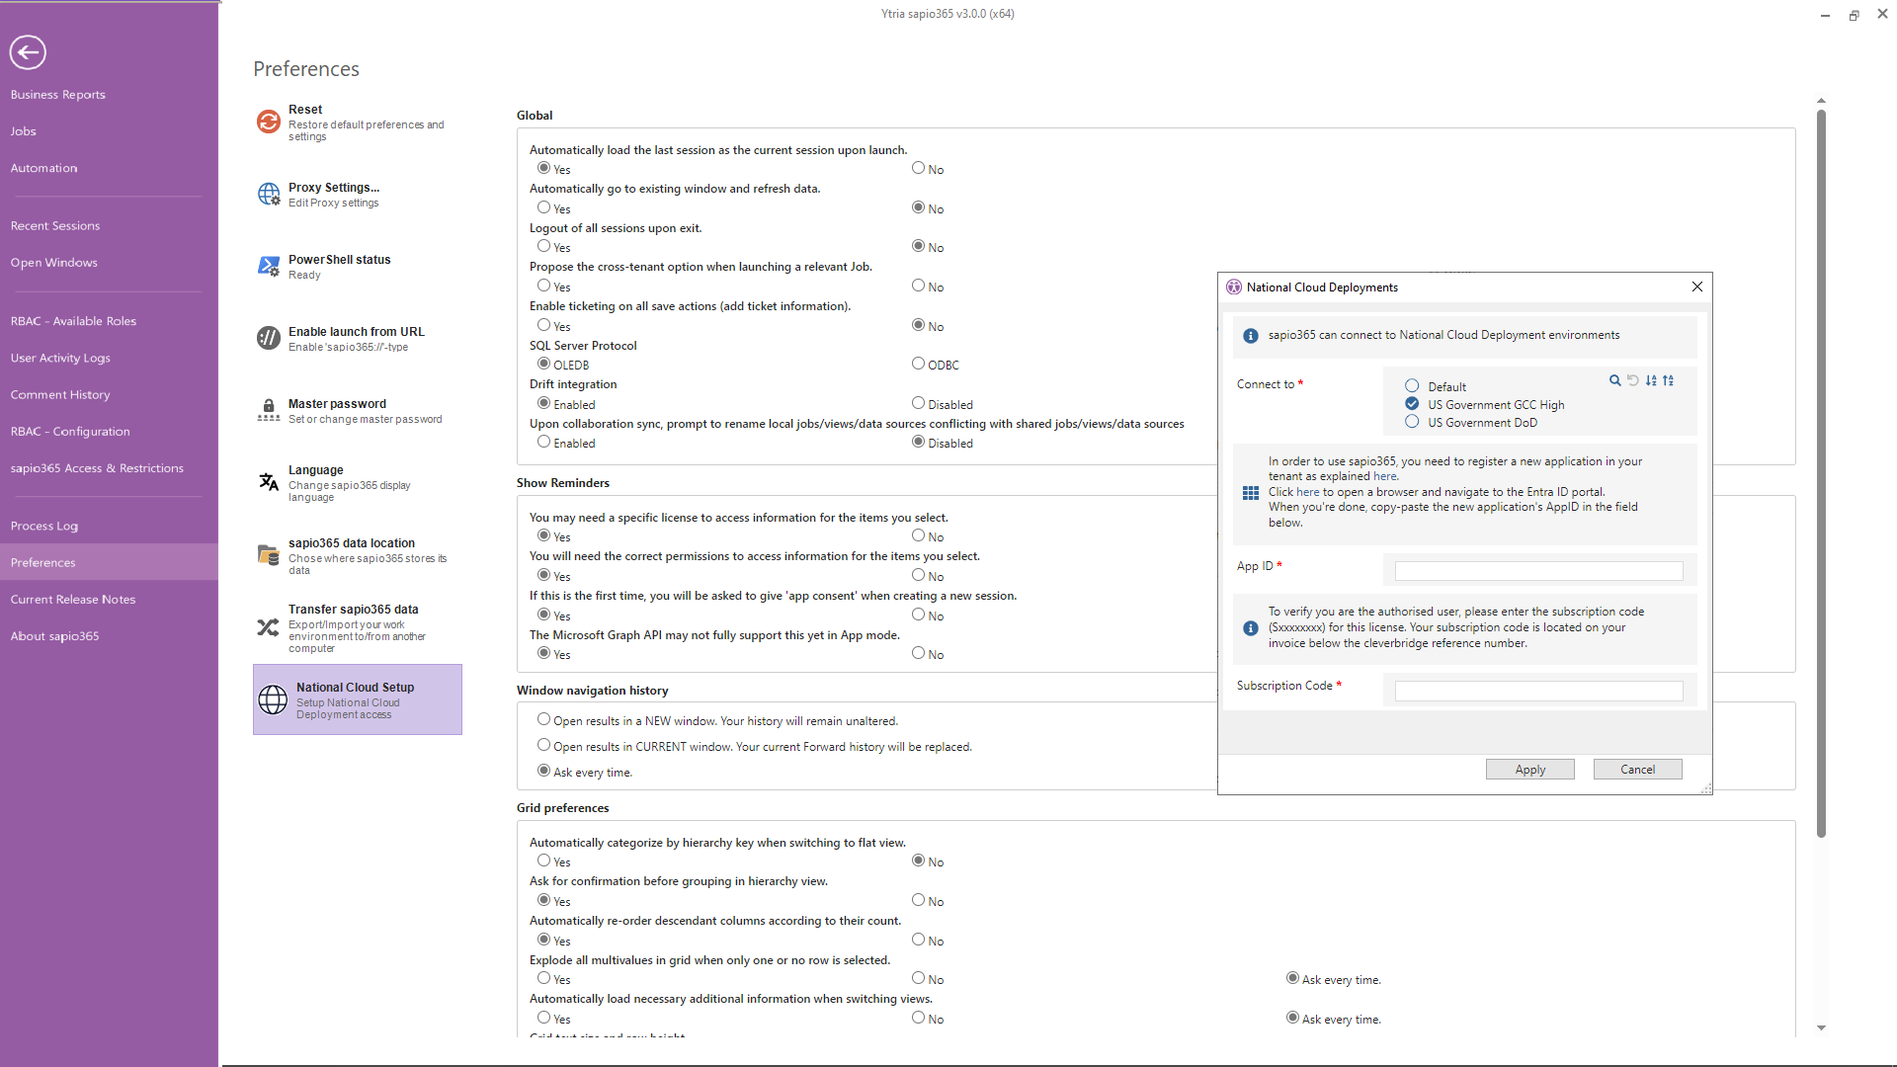
Task: Click Apply in National Cloud dialog
Action: 1529,770
